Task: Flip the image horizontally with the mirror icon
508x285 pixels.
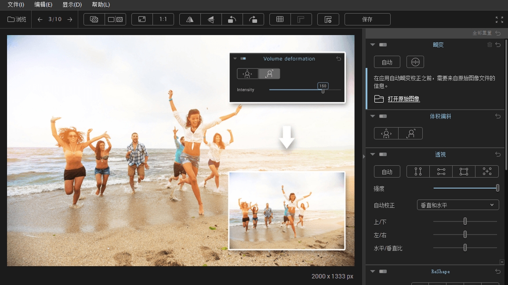Action: 190,19
